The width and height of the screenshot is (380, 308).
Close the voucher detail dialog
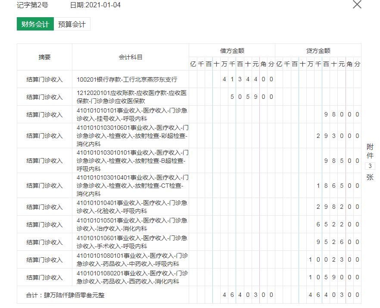point(356,5)
